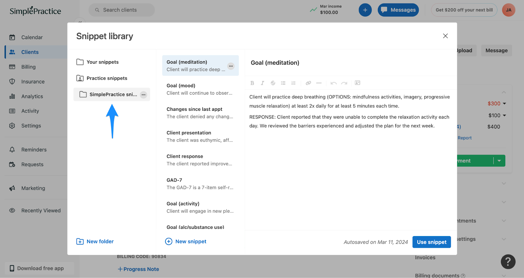
Task: Insert a link in the snippet
Action: pyautogui.click(x=308, y=83)
